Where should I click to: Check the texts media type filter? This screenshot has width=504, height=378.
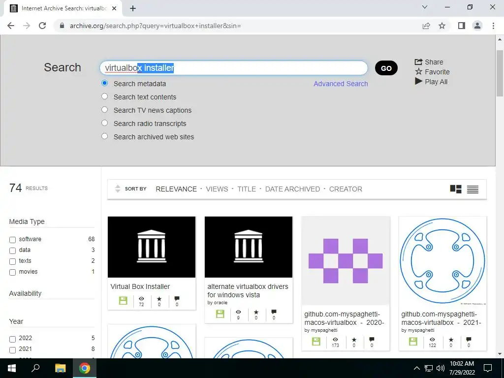[12, 262]
